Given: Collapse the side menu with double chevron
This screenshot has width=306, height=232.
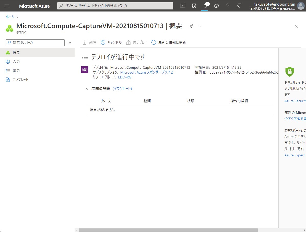Looking at the screenshot, I should click(70, 43).
